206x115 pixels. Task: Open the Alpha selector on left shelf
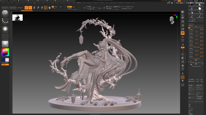(5, 29)
